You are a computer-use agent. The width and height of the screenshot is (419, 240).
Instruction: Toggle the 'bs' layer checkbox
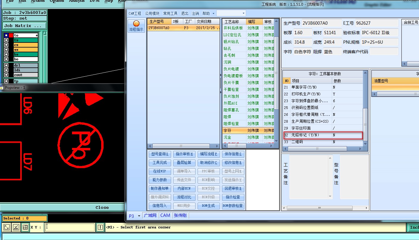[6, 54]
